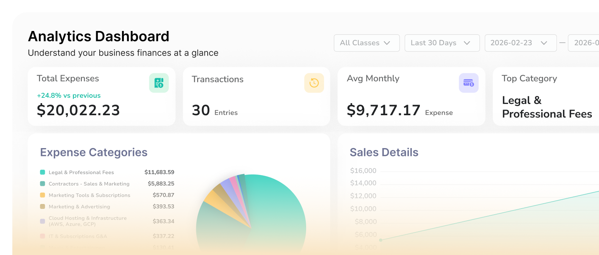Click the Legal & Professional Fees legend swatch
The width and height of the screenshot is (599, 255).
coord(42,172)
